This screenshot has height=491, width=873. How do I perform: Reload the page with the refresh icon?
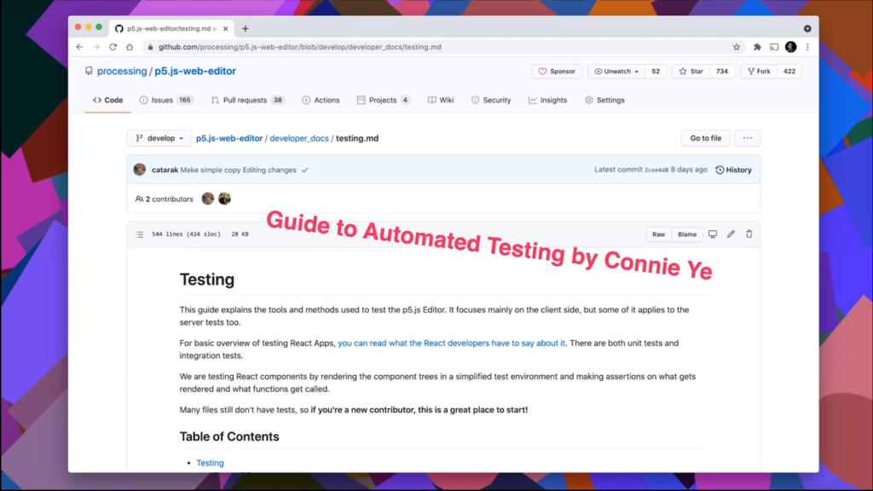pos(113,47)
